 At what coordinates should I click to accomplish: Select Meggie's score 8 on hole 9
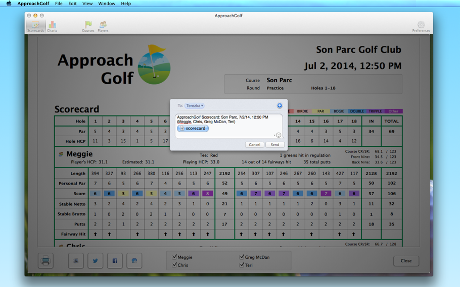pyautogui.click(x=207, y=194)
